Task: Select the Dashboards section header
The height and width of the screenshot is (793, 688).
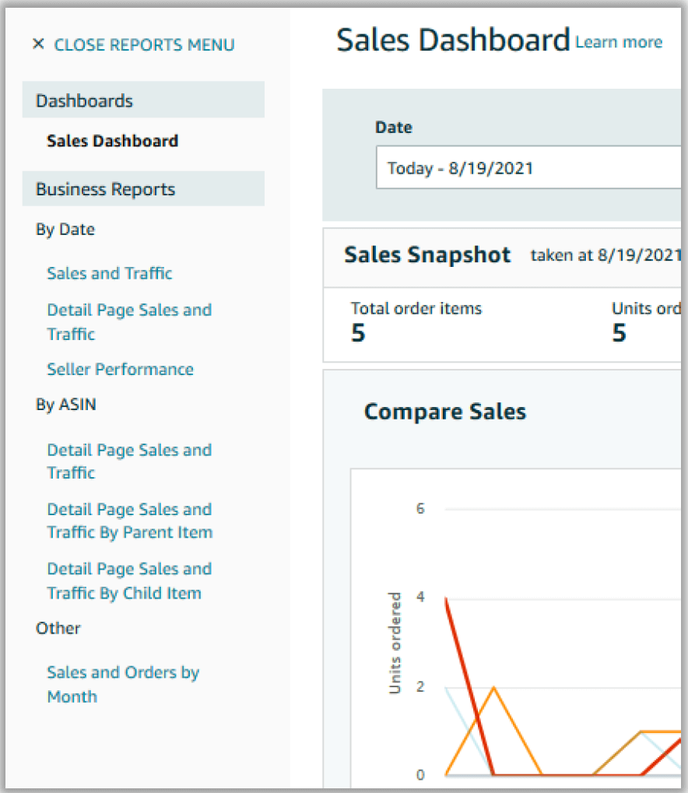Action: (143, 100)
